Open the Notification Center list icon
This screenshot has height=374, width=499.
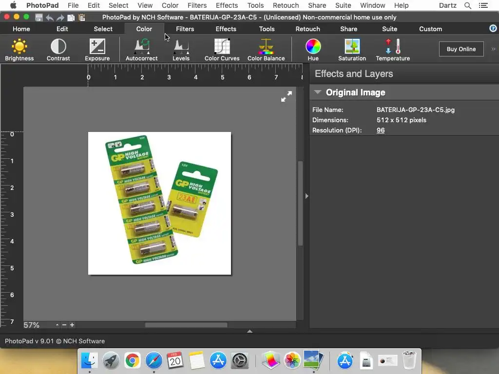pyautogui.click(x=483, y=5)
